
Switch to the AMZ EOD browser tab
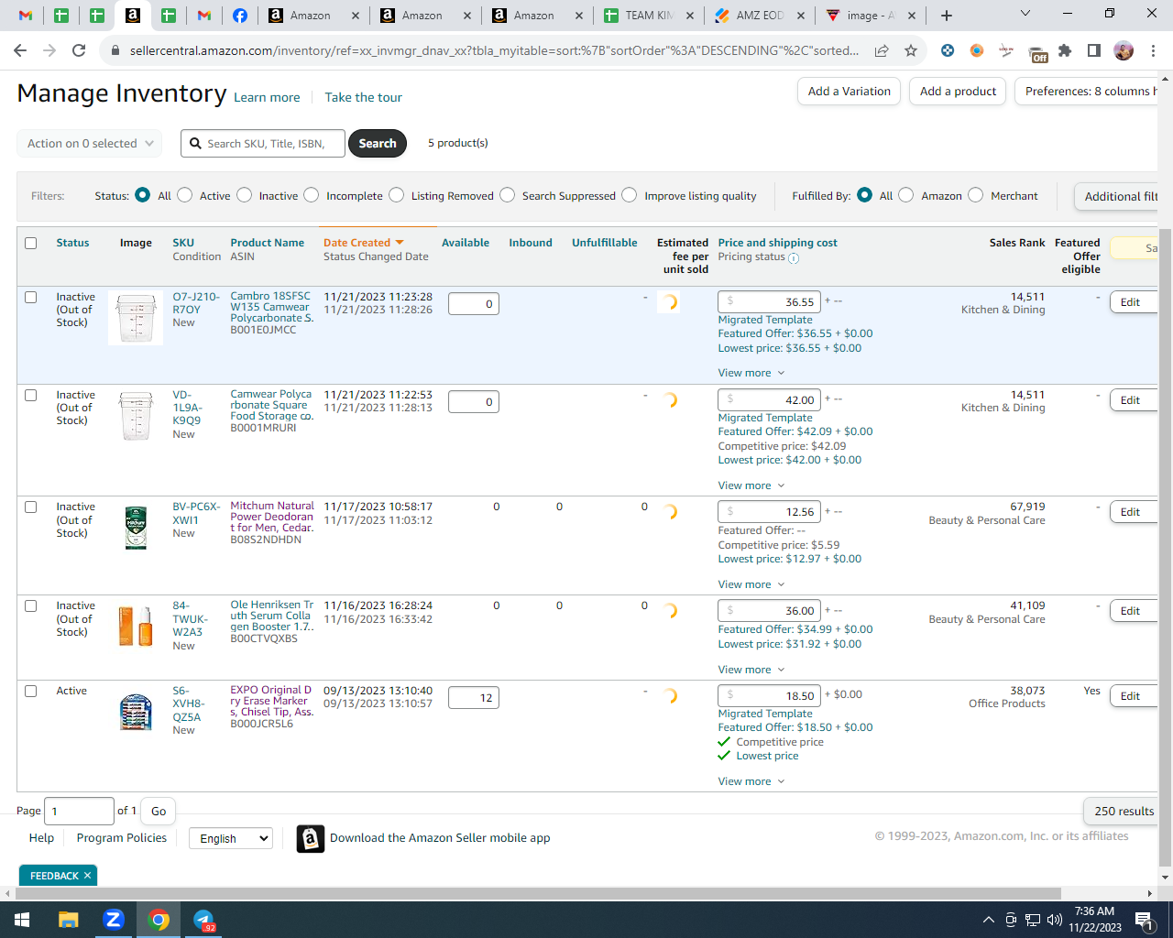click(x=761, y=16)
